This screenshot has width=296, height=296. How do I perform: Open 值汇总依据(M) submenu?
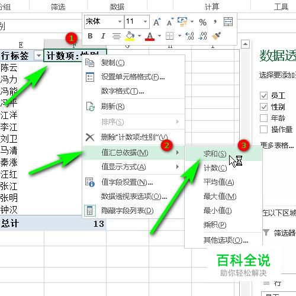click(133, 152)
